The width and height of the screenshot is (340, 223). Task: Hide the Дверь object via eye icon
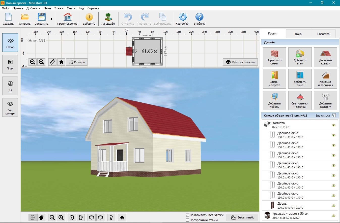[x=333, y=206]
